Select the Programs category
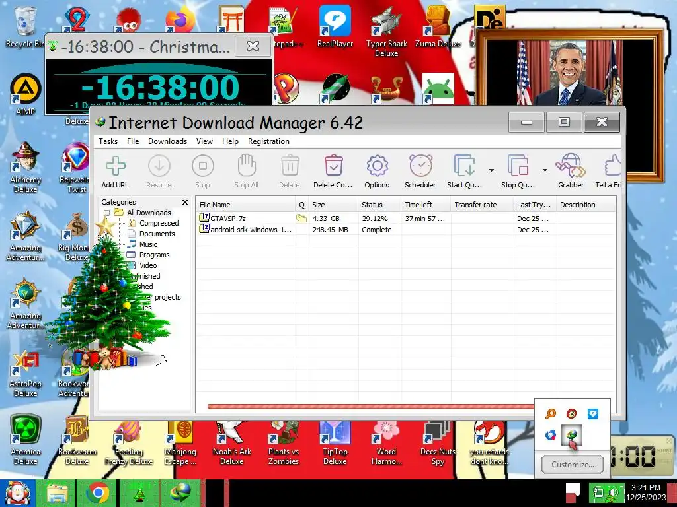Screen dimensions: 677x507 tap(154, 255)
